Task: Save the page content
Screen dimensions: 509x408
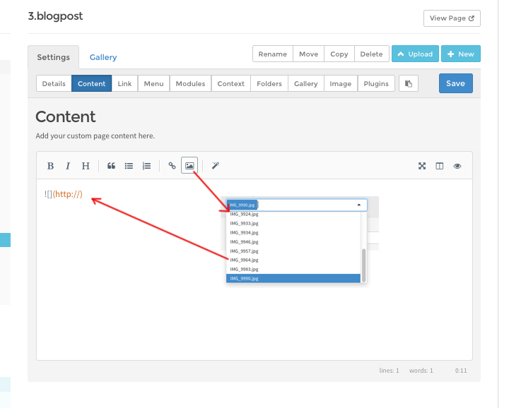Action: coord(456,83)
